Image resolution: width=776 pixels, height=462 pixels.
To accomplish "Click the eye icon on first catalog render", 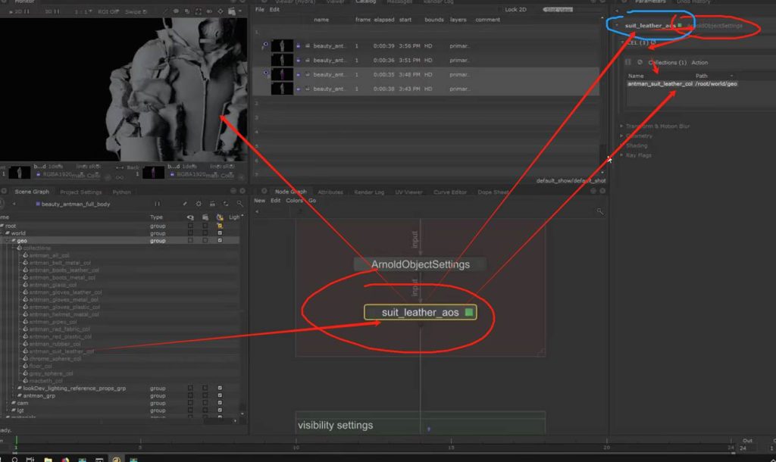I will pyautogui.click(x=266, y=45).
